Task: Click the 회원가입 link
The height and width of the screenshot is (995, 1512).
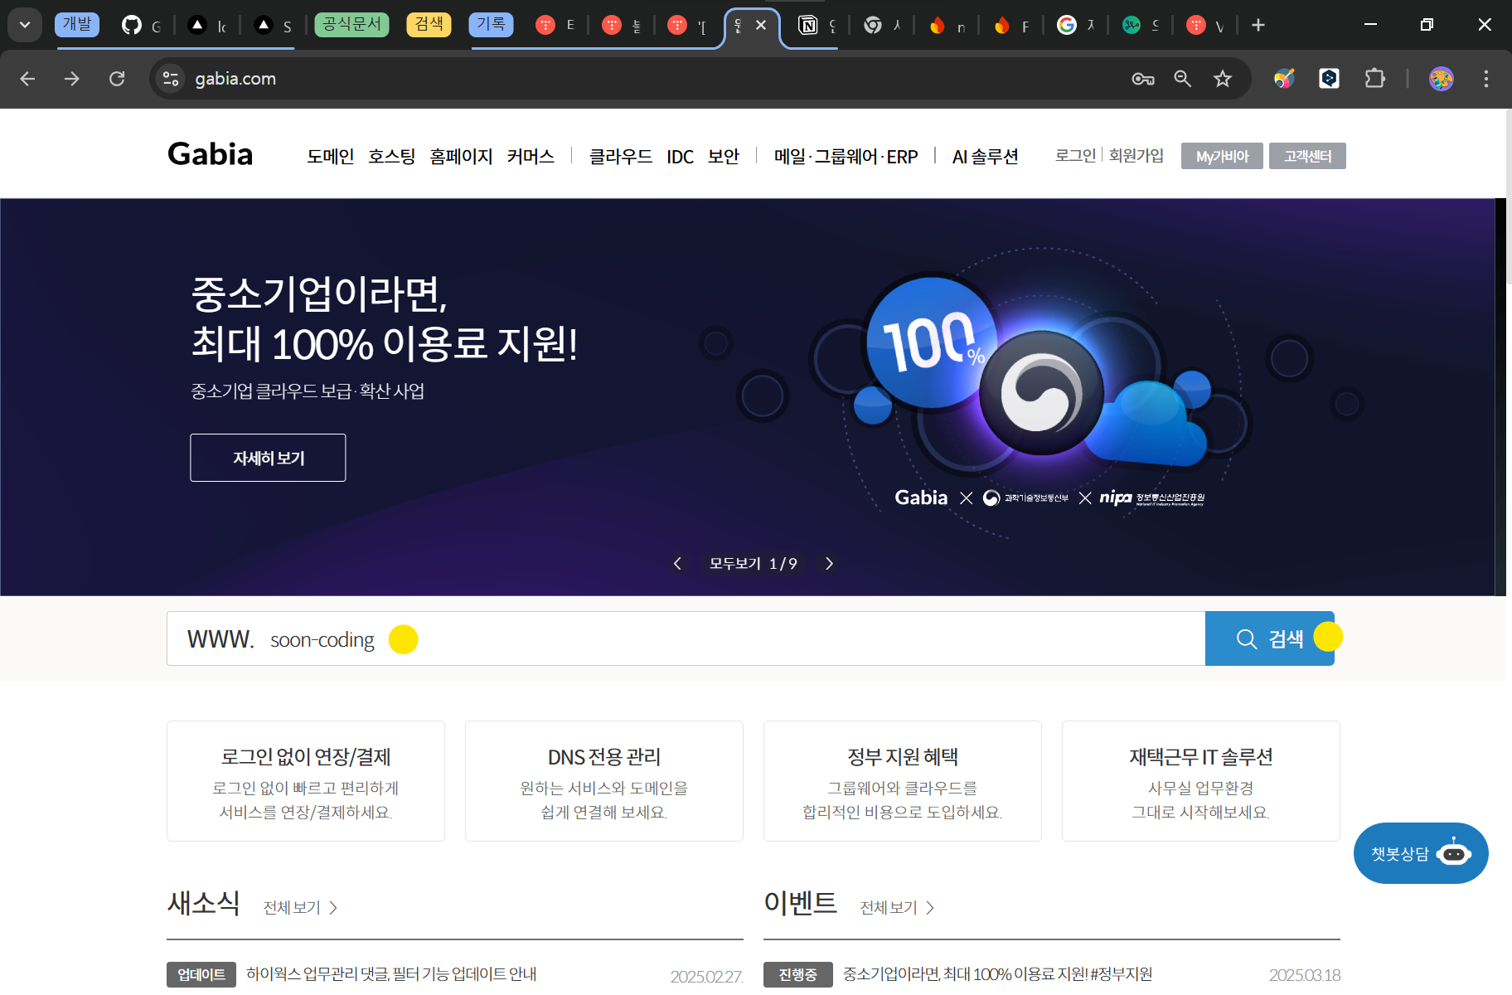Action: (1136, 155)
